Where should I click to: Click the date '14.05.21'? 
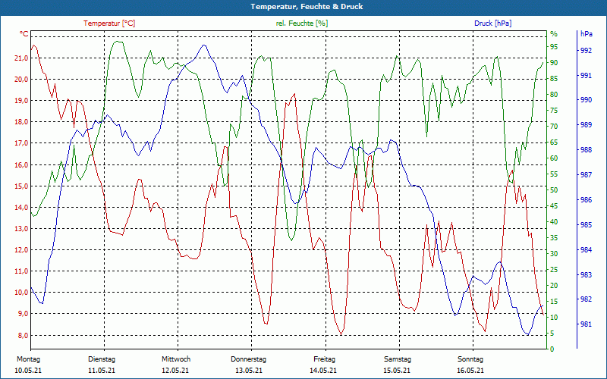323,371
